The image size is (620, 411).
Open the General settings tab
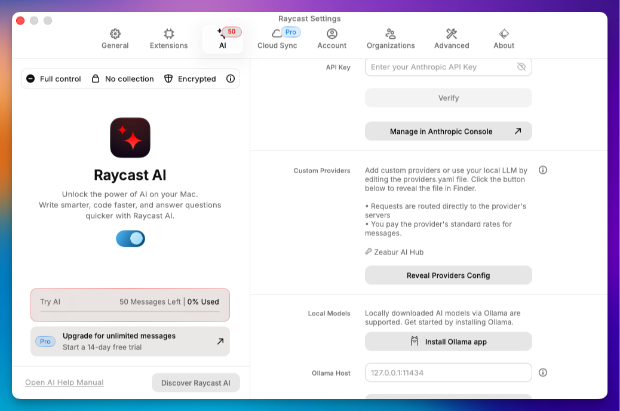click(x=115, y=39)
